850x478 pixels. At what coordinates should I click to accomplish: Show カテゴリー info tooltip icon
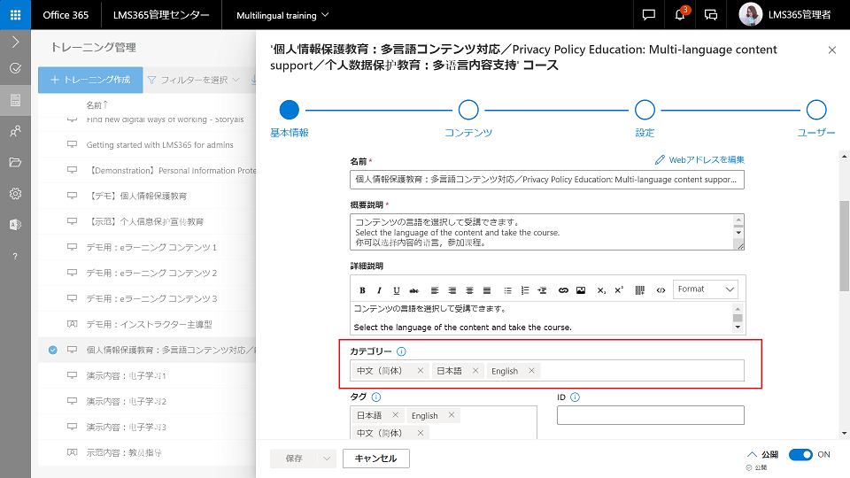click(x=401, y=351)
